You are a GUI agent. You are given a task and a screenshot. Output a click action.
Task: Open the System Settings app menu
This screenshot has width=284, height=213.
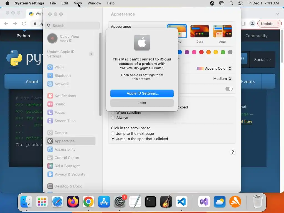click(29, 3)
